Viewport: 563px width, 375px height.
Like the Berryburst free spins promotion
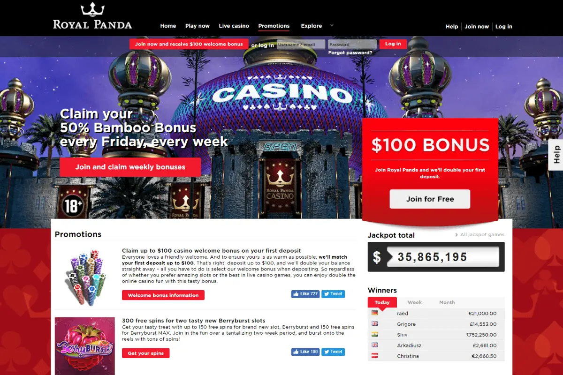tap(305, 352)
